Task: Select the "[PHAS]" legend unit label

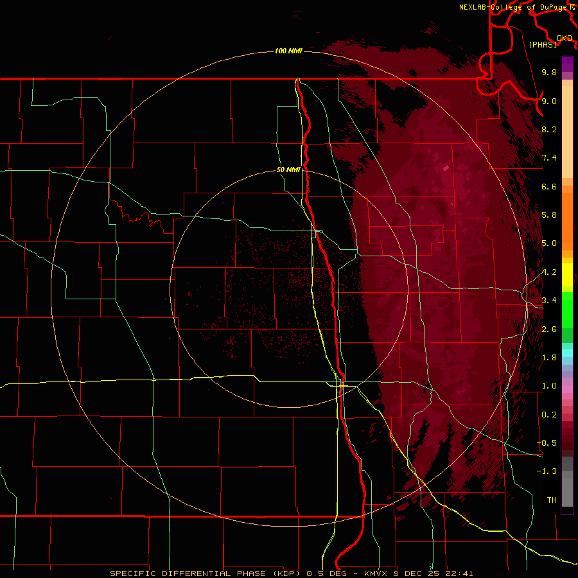Action: point(543,44)
